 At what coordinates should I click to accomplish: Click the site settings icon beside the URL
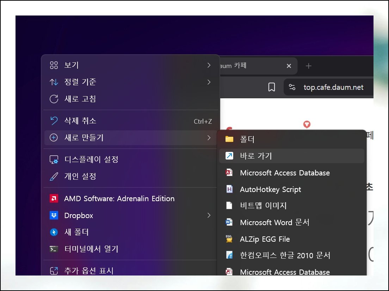click(292, 87)
